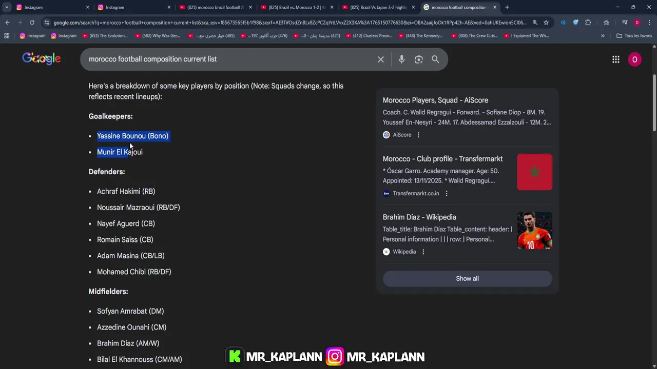Click Yassine Bounou (Bono) highlighted text
Viewport: 657px width, 369px height.
[x=132, y=136]
